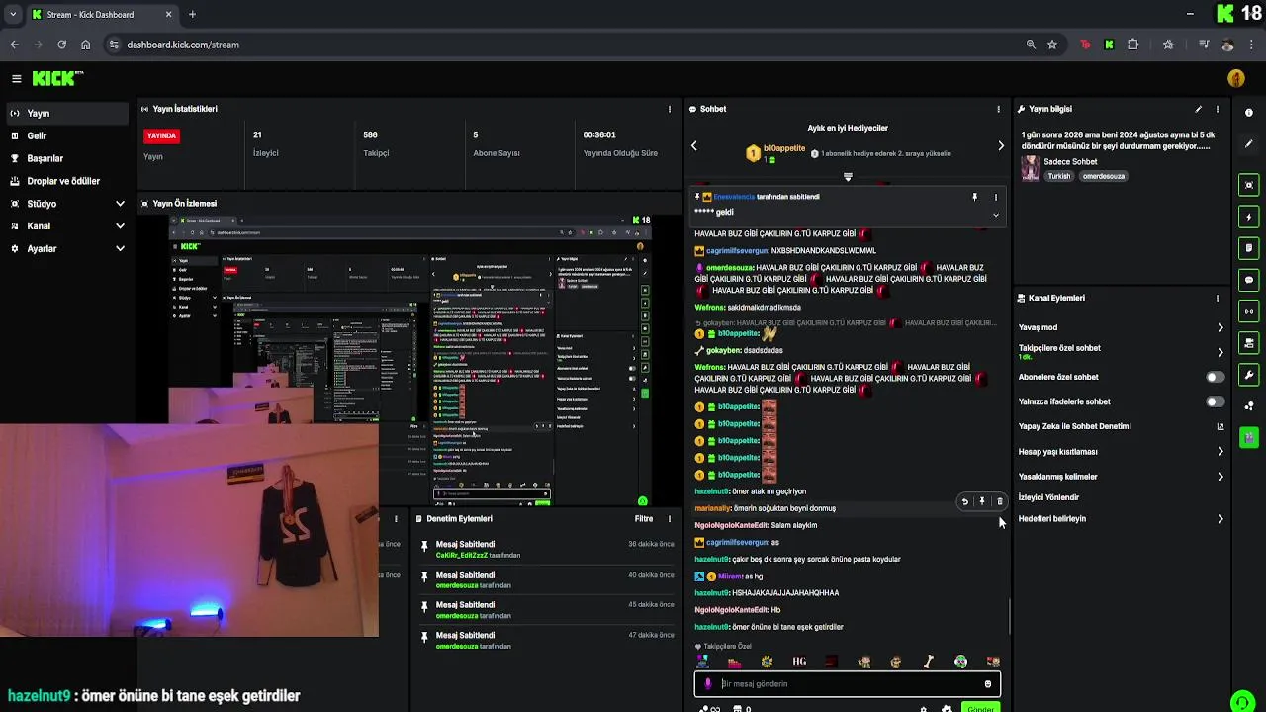Screen dimensions: 1266x712
Task: Open the browser extensions puzzle icon
Action: pyautogui.click(x=1133, y=44)
